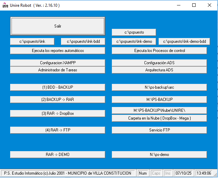This screenshot has width=218, height=178.
Task: Click Servicio FTP button
Action: pyautogui.click(x=159, y=130)
